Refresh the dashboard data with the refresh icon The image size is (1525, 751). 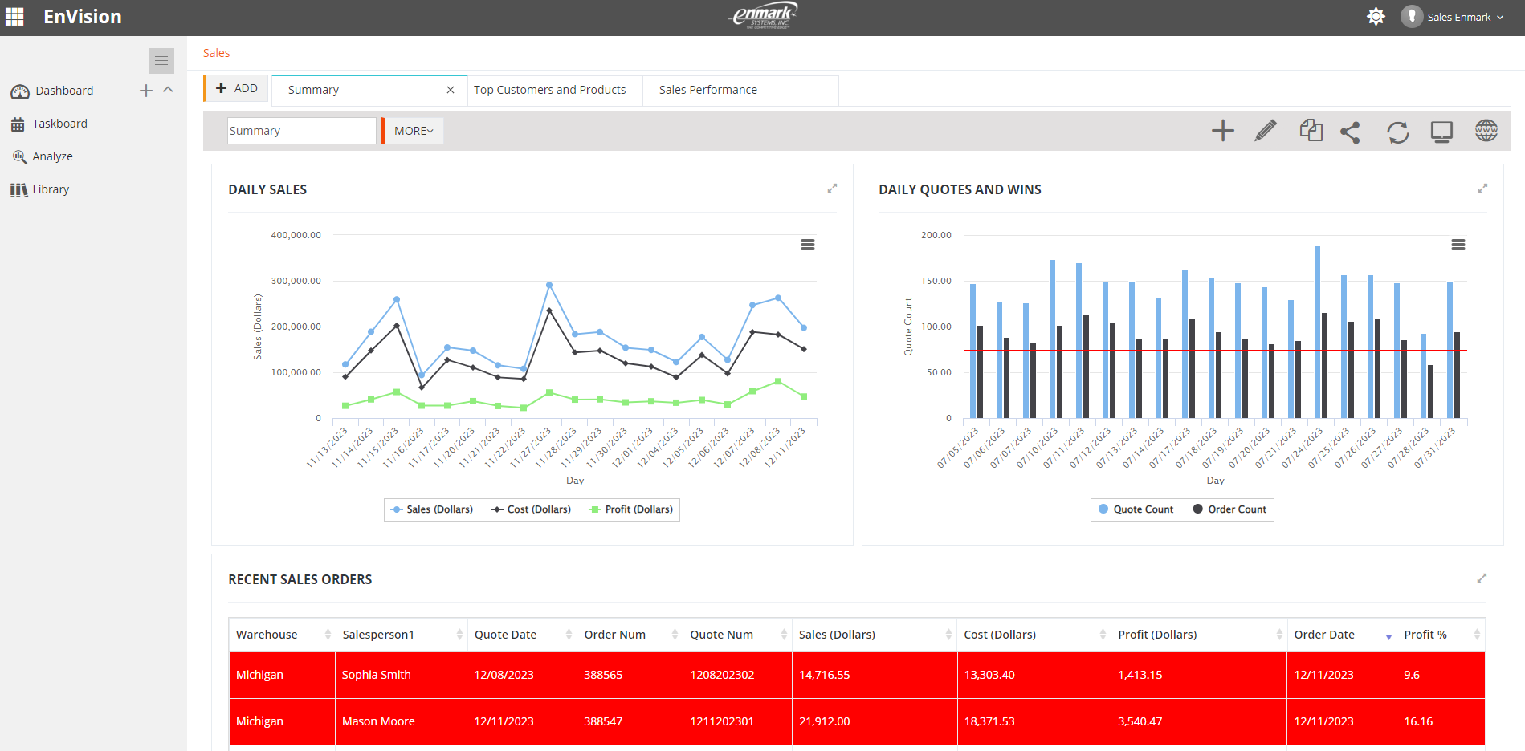point(1397,130)
